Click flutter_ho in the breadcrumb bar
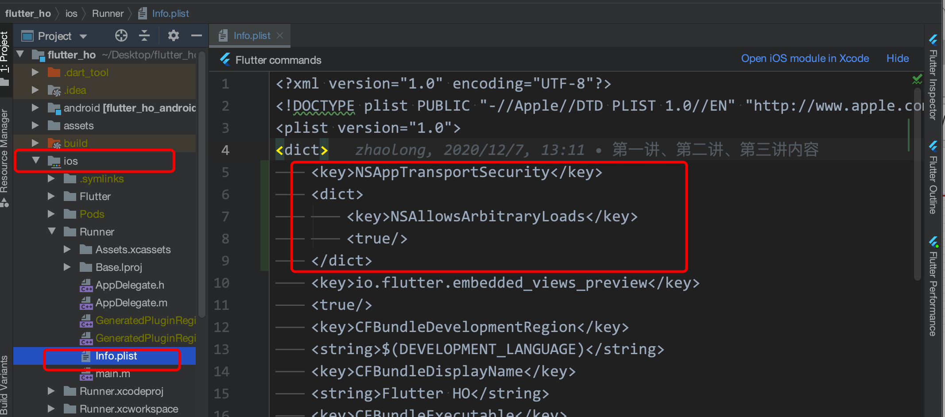This screenshot has width=945, height=417. (28, 13)
